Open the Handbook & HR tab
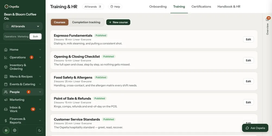This screenshot has height=136, width=272. [x=229, y=7]
